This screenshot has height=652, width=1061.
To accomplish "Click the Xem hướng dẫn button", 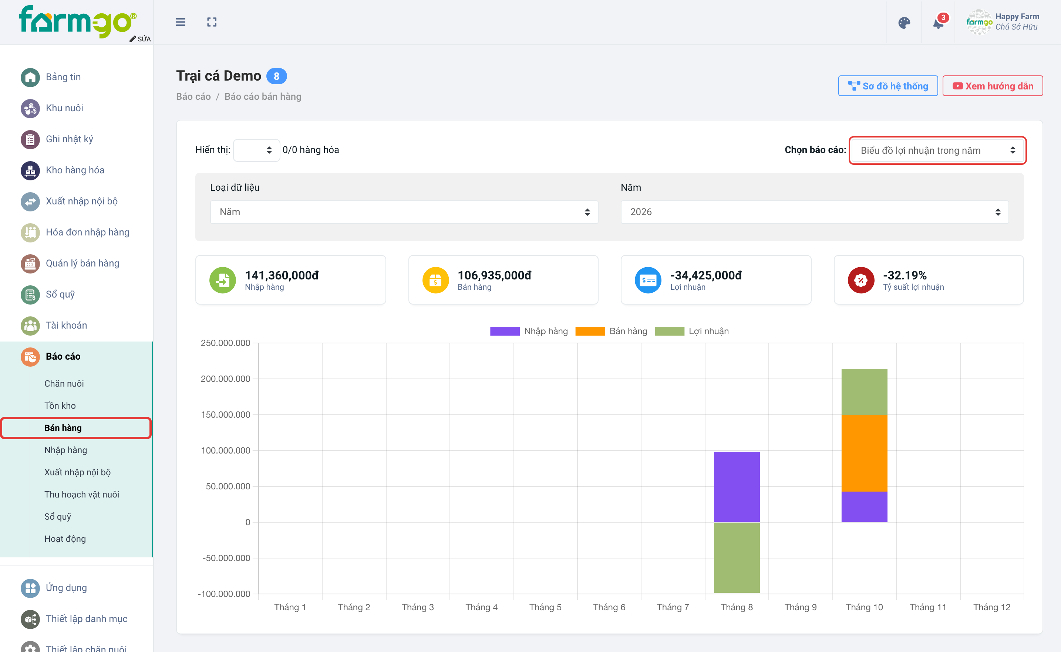I will pyautogui.click(x=993, y=86).
